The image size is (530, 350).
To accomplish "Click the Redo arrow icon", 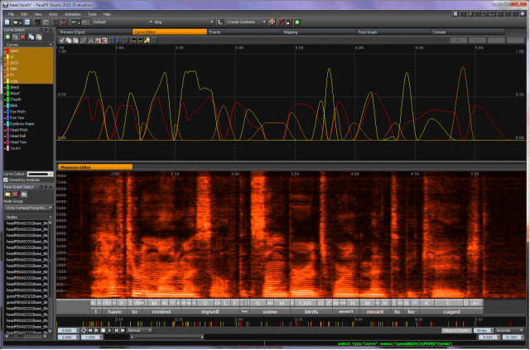I will click(46, 22).
